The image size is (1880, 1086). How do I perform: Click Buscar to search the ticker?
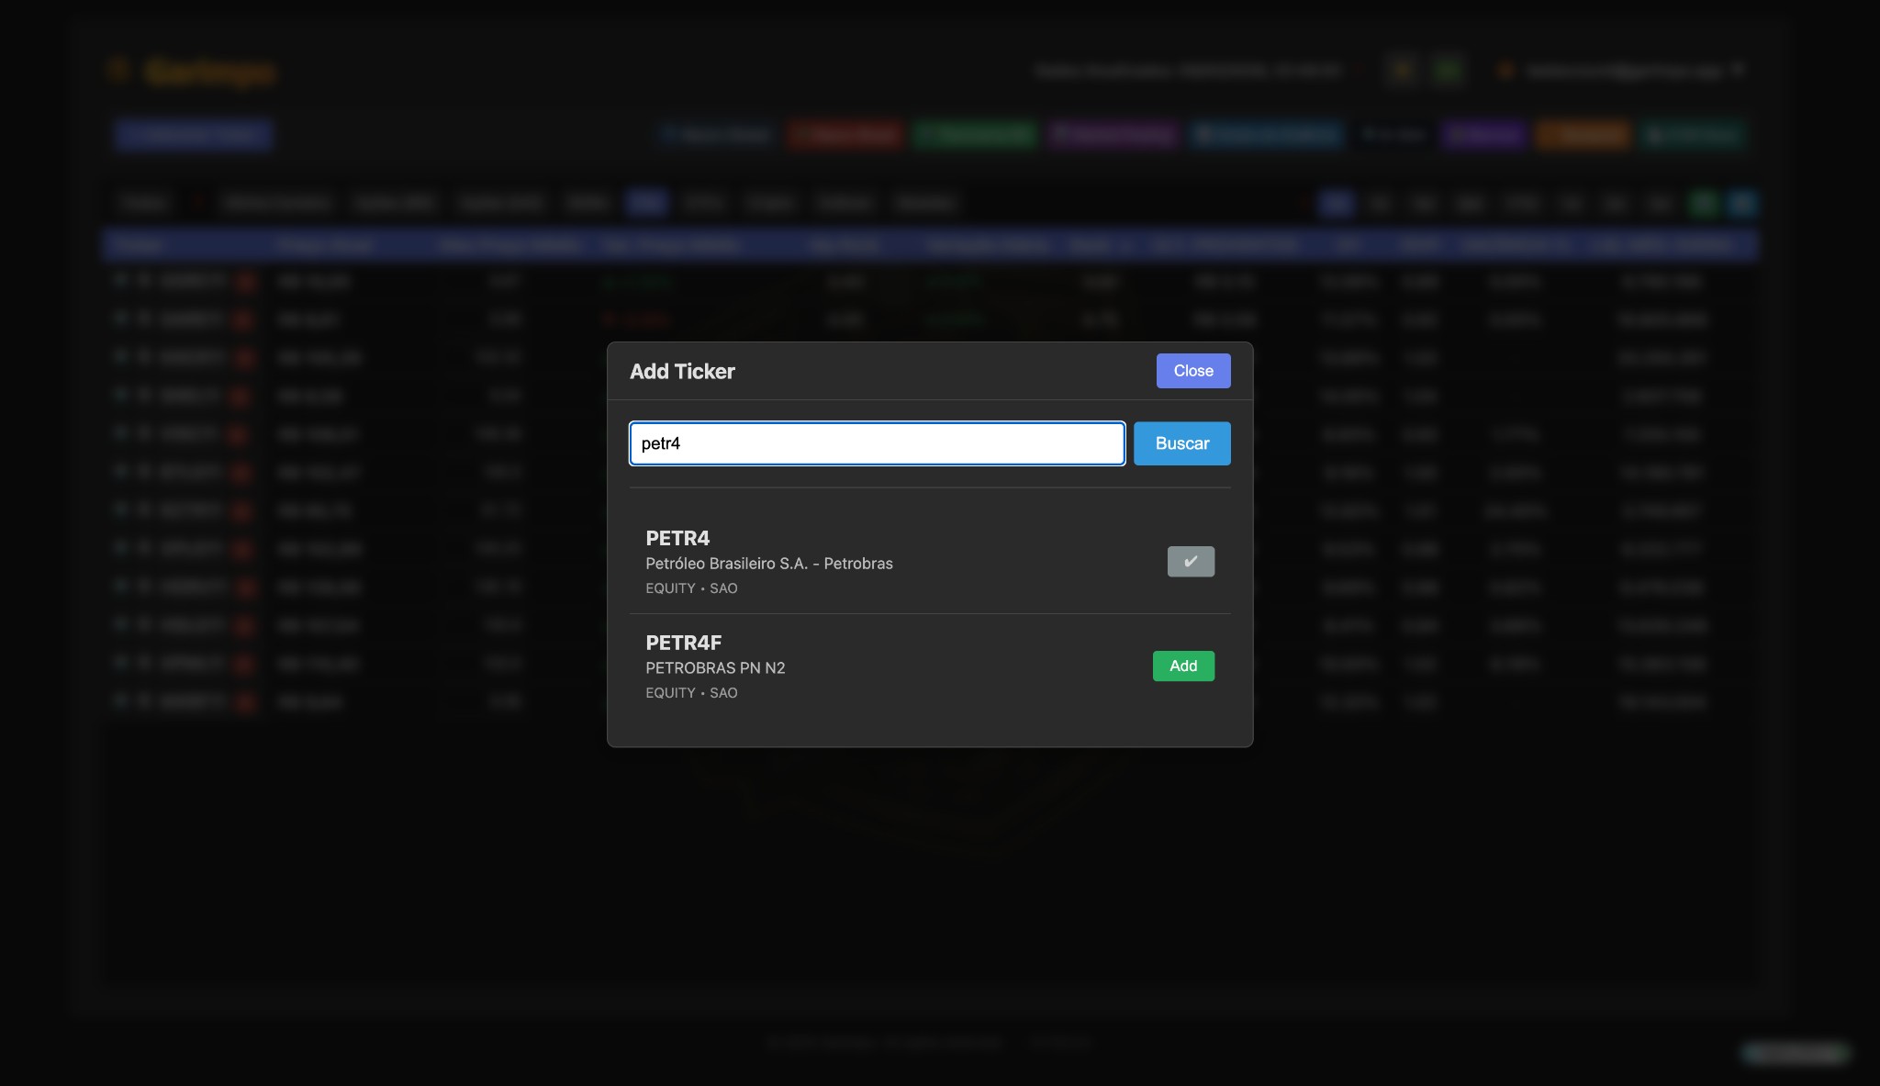pyautogui.click(x=1181, y=443)
